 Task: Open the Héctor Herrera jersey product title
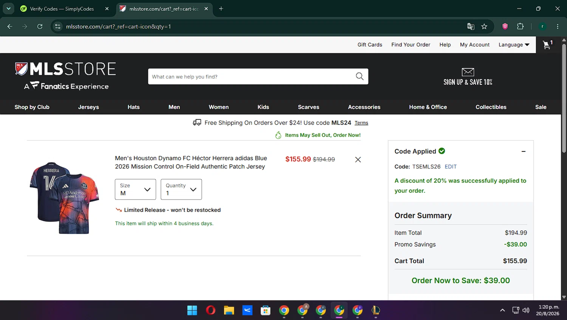(191, 162)
